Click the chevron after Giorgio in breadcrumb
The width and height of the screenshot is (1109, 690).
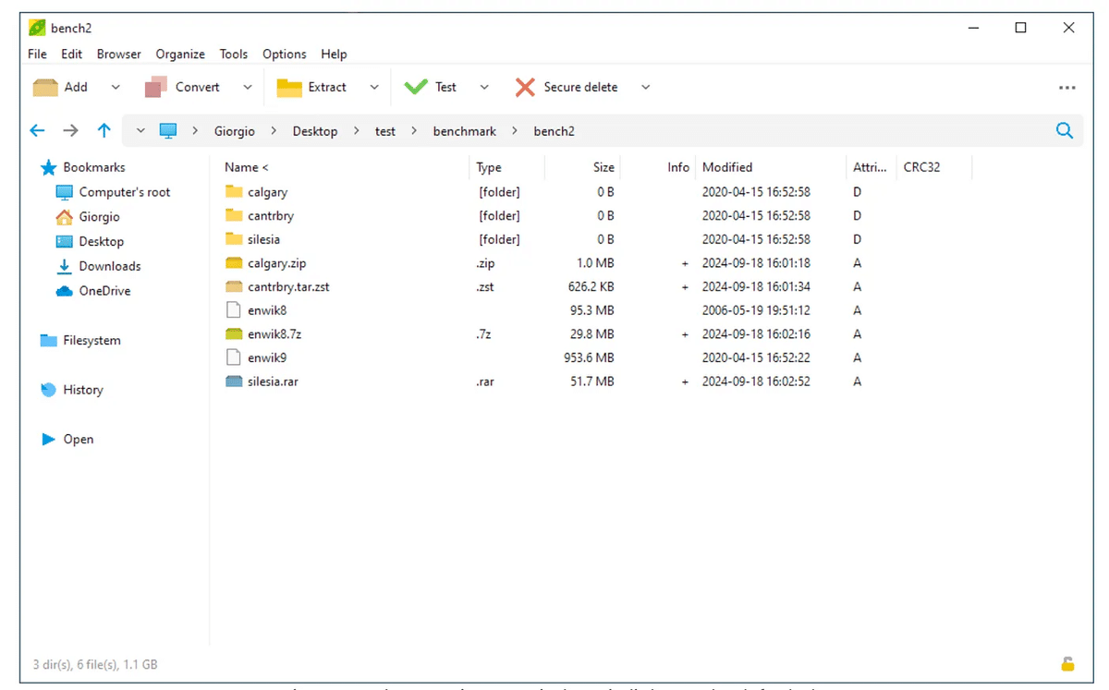(x=274, y=131)
